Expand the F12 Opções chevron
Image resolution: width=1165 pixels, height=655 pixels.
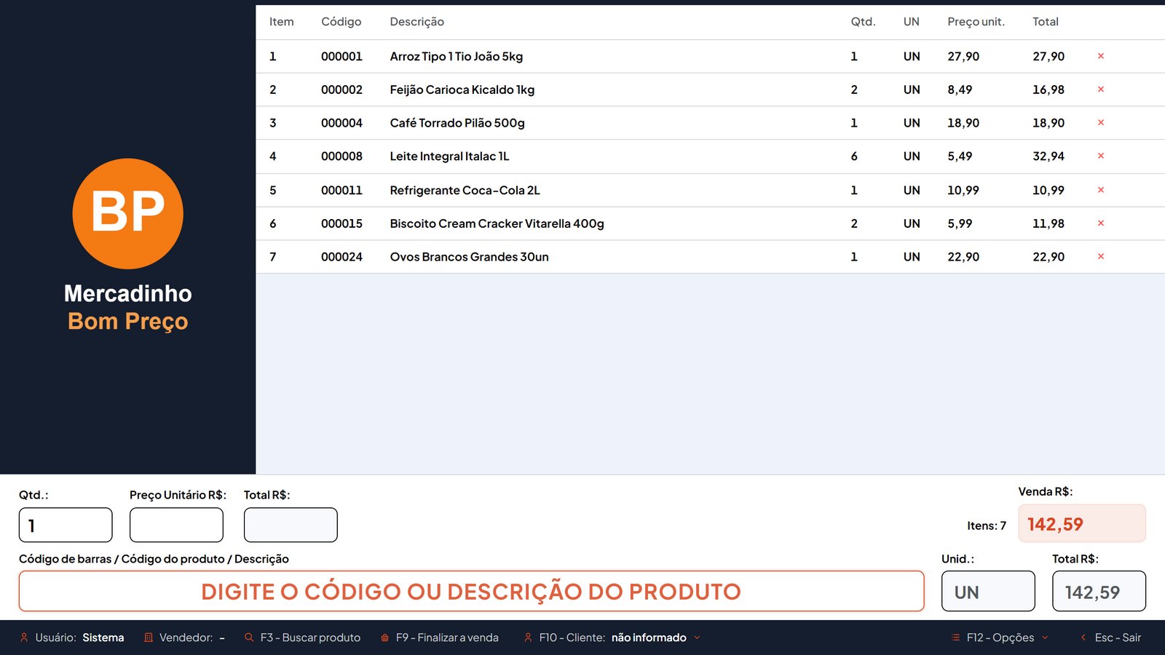click(1045, 638)
